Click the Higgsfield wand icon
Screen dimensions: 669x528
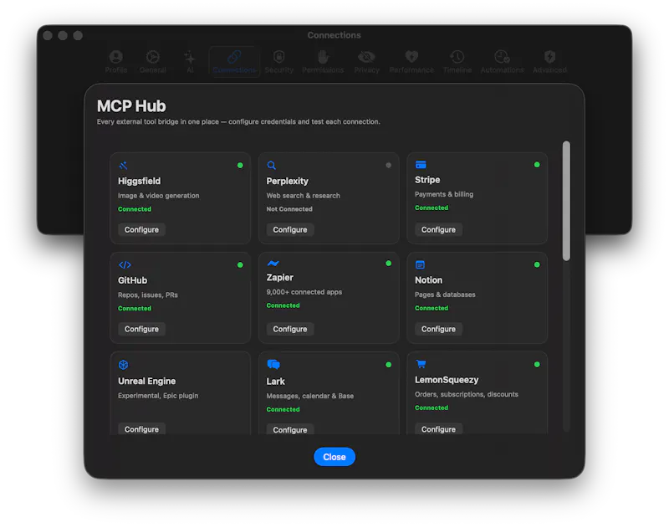pos(123,165)
